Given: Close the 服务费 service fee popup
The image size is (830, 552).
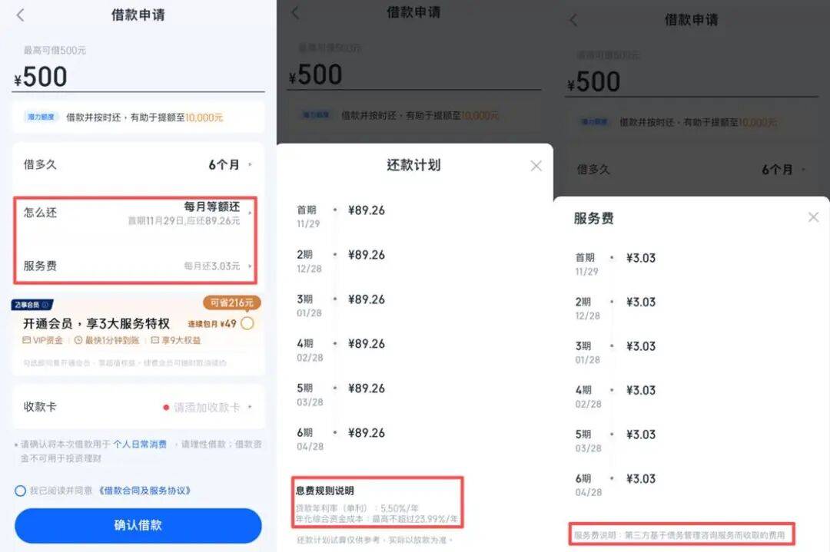Looking at the screenshot, I should tap(814, 217).
